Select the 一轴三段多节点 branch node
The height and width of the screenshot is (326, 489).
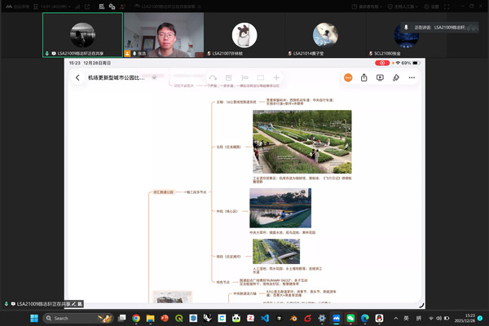pos(195,192)
